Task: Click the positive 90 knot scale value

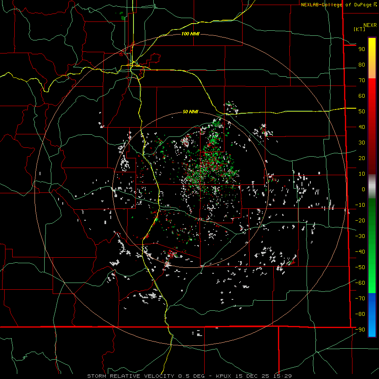Action: pos(362,49)
